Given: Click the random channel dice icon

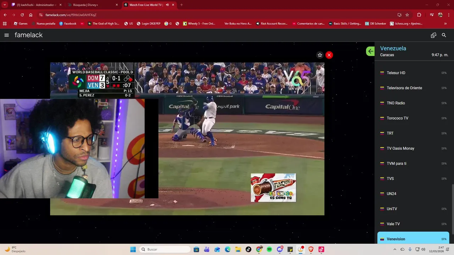Looking at the screenshot, I should [433, 35].
